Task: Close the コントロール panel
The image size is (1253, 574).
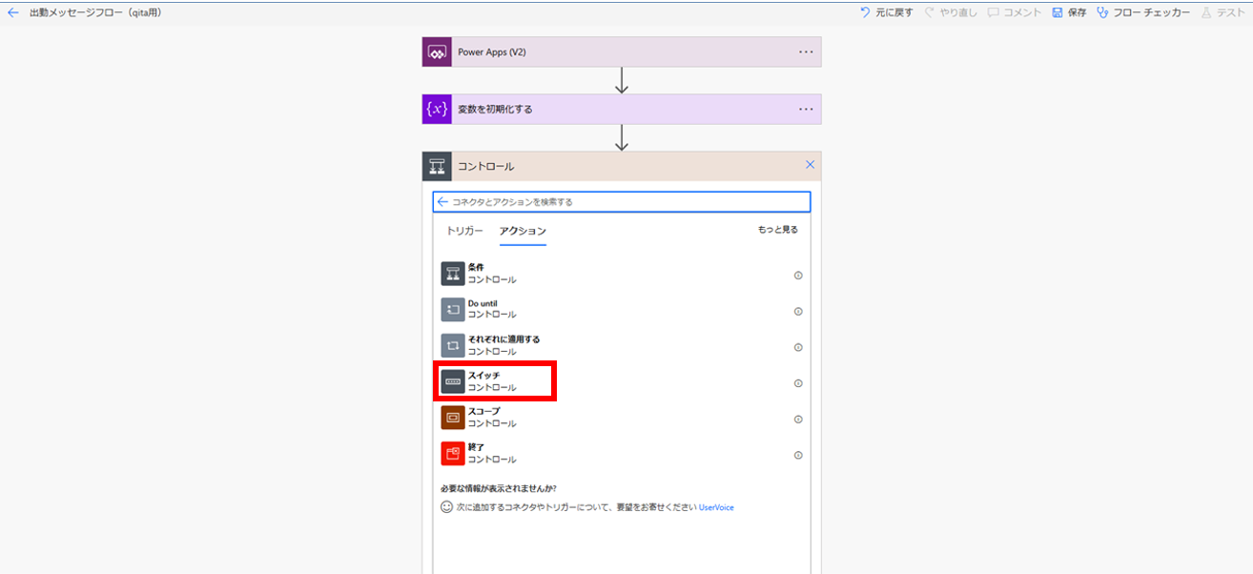Action: pyautogui.click(x=810, y=165)
